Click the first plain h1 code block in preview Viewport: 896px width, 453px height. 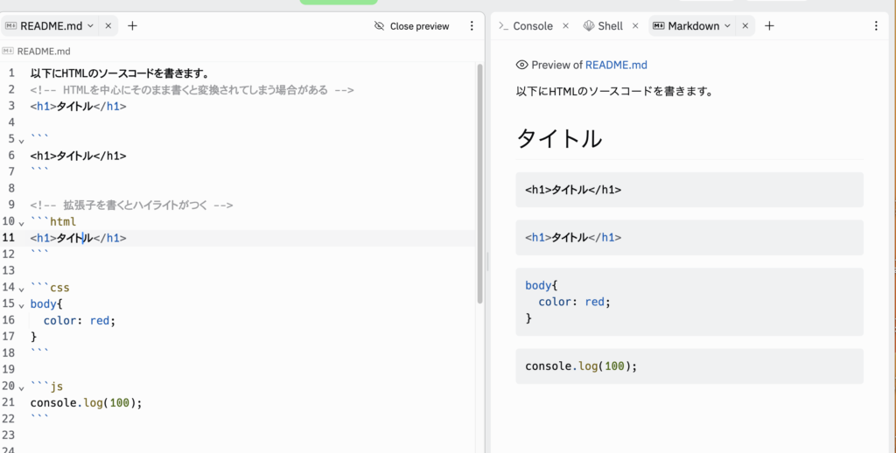(x=689, y=190)
